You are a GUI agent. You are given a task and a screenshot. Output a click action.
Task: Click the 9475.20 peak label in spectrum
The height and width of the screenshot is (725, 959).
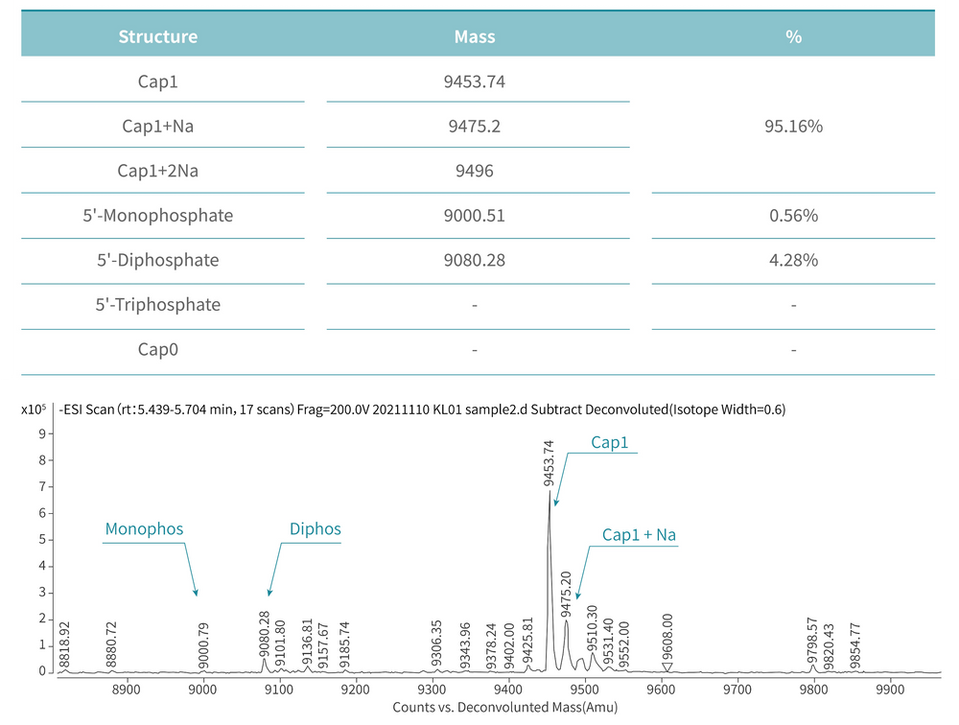pos(566,595)
